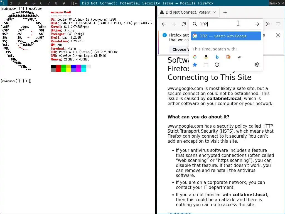Click the OS: Debian GNU/Linux line
The image size is (285, 214).
click(x=83, y=20)
